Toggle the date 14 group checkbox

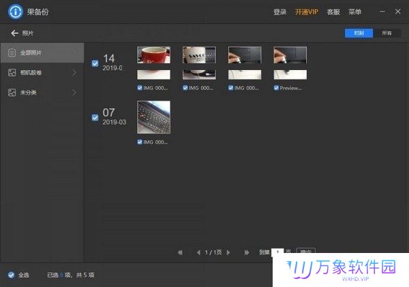click(95, 63)
